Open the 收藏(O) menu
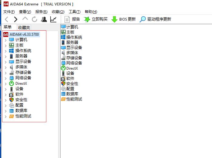This screenshot has height=158, width=212. click(58, 12)
